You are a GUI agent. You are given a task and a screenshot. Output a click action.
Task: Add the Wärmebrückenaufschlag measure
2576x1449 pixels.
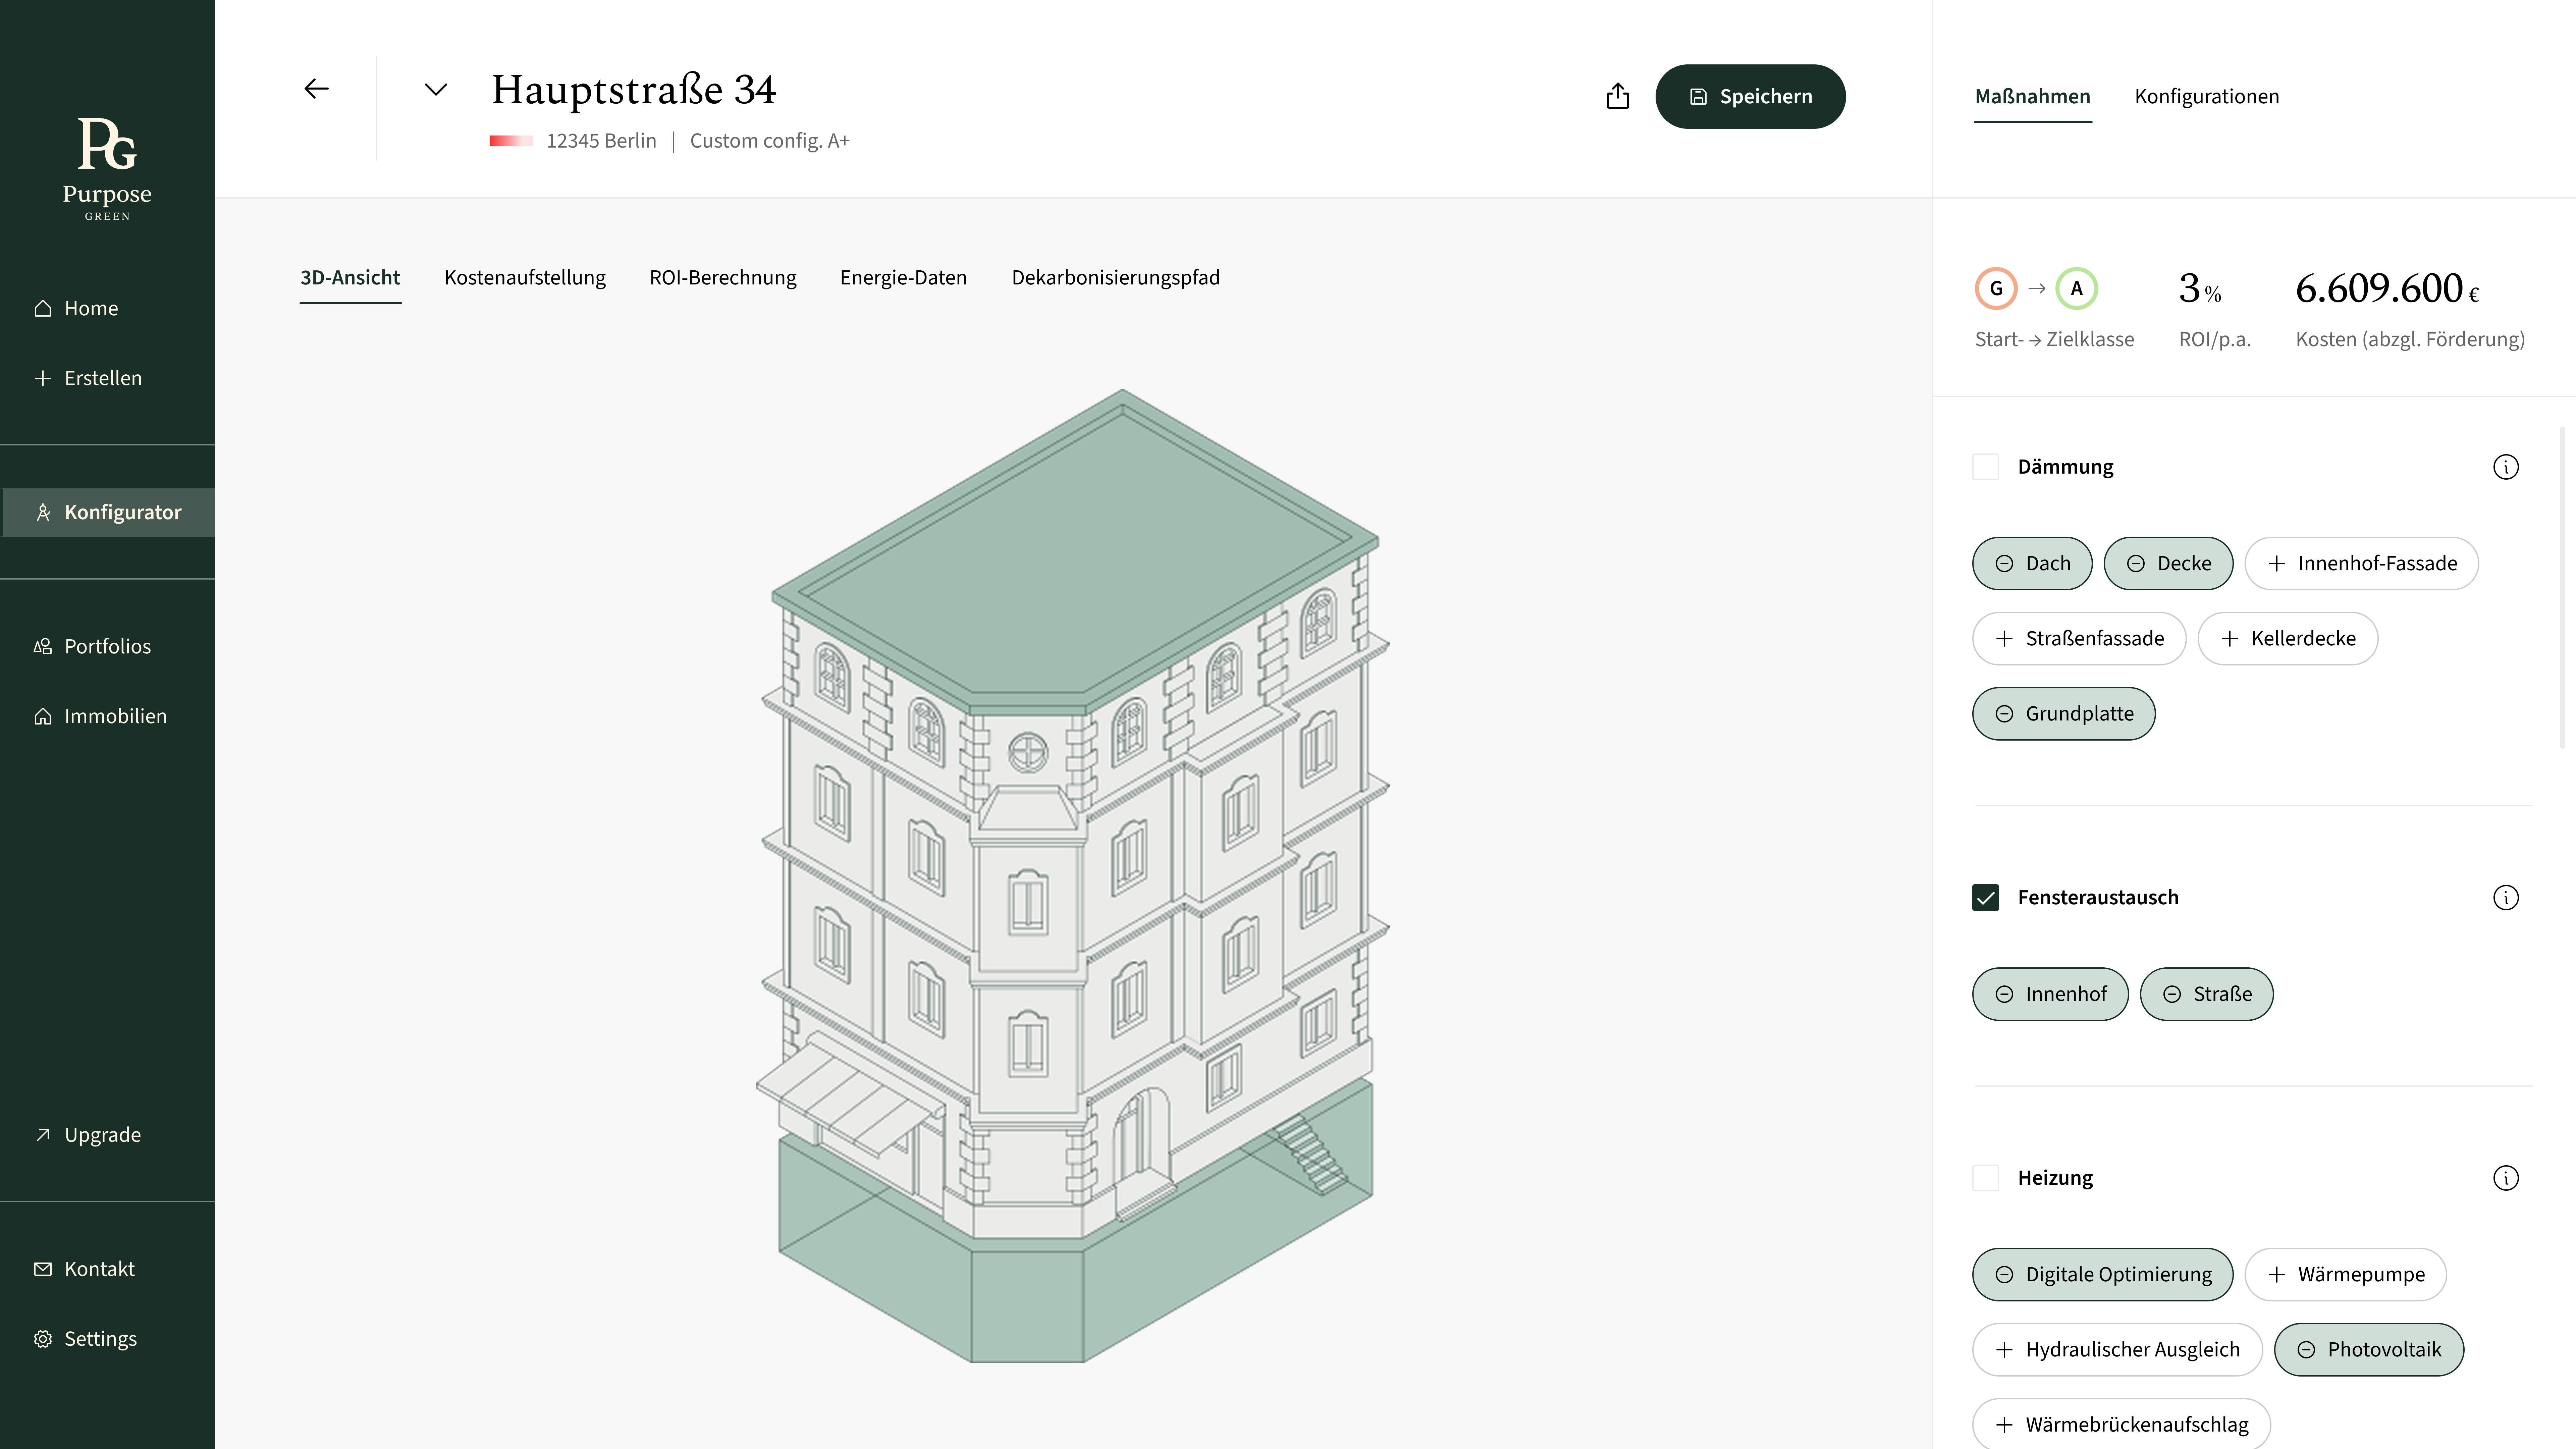[x=2121, y=1424]
